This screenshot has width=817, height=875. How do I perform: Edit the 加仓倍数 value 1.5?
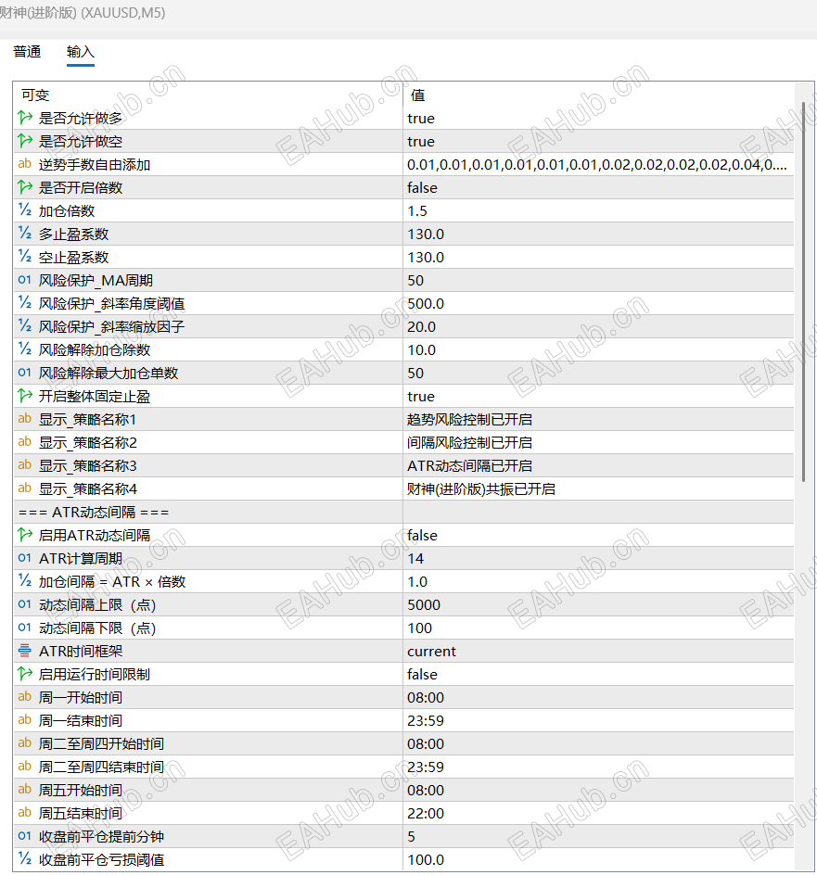coord(417,211)
